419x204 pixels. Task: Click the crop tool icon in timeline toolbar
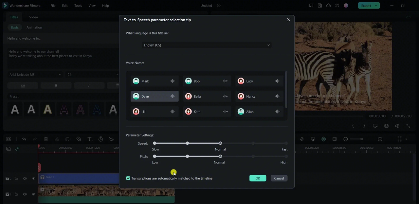(79, 139)
